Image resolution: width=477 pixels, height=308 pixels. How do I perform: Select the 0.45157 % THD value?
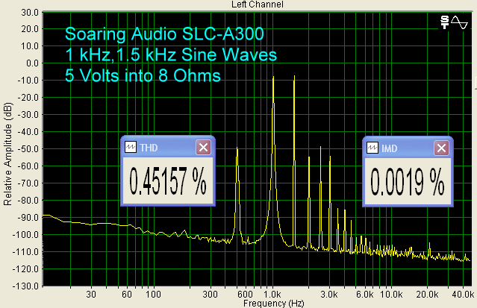coord(168,181)
